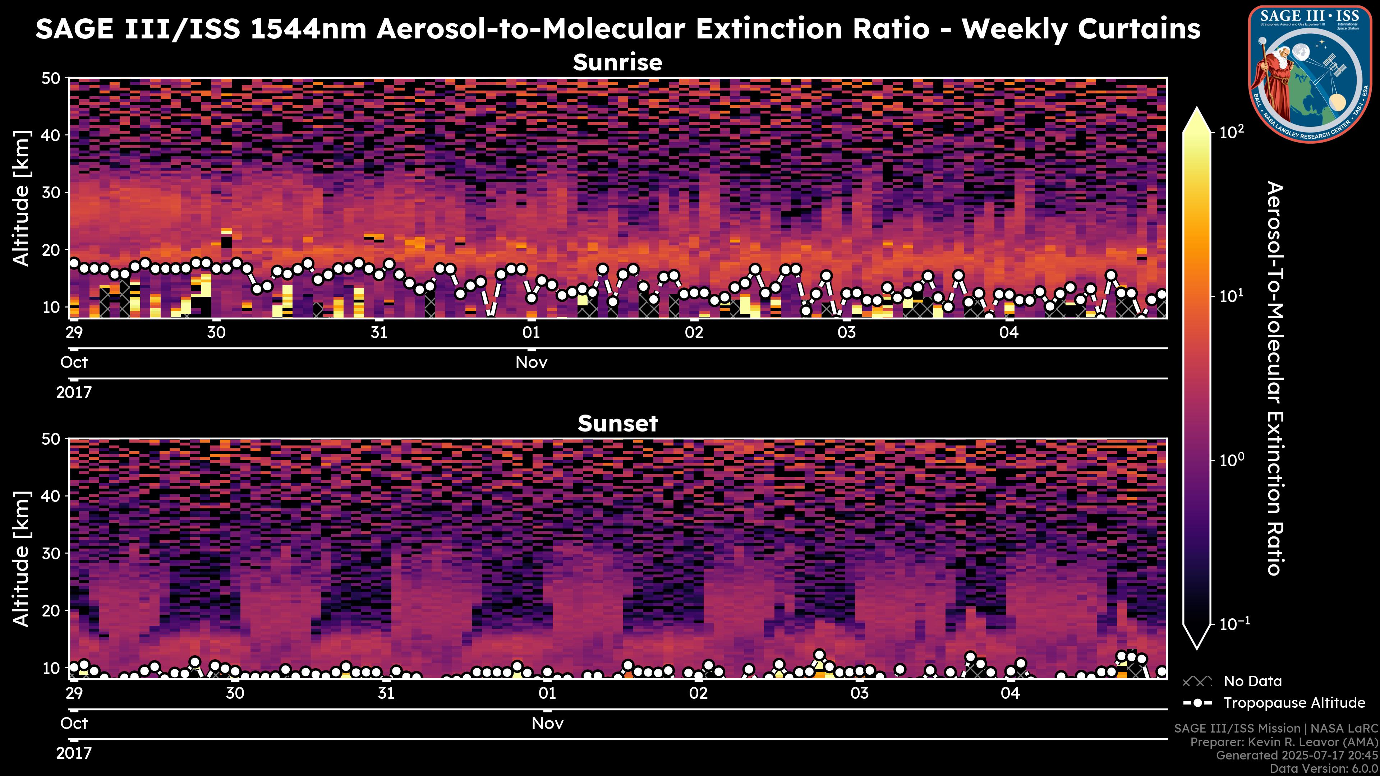
Task: Click the SAGE III ISS mission logo
Action: point(1310,75)
